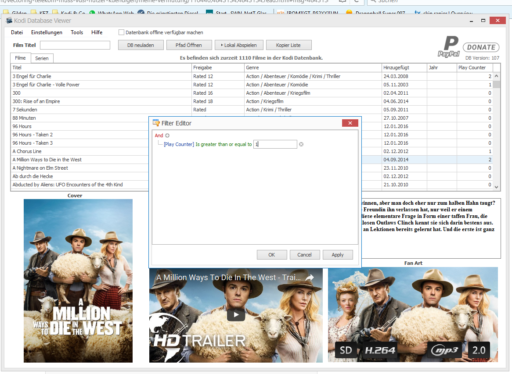512x374 pixels.
Task: Sort by the Freigabe column header
Action: click(x=218, y=68)
